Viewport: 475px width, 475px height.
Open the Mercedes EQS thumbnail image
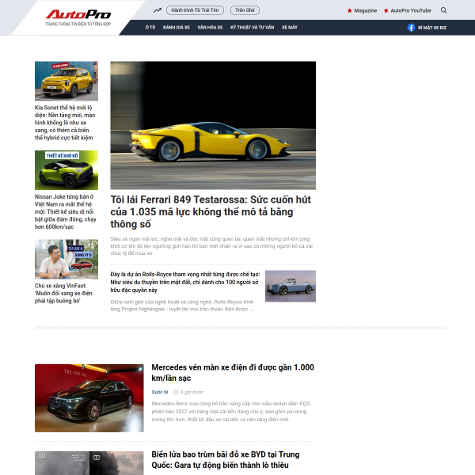89,398
